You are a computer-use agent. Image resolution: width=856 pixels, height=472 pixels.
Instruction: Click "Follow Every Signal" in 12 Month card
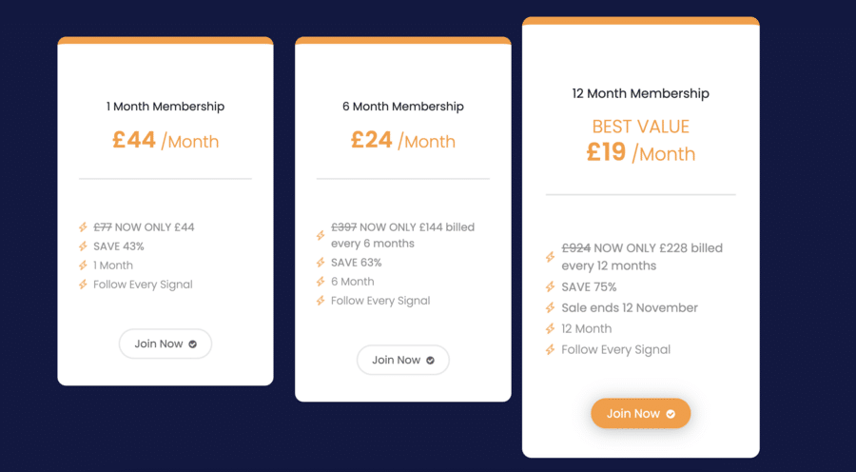(x=615, y=350)
